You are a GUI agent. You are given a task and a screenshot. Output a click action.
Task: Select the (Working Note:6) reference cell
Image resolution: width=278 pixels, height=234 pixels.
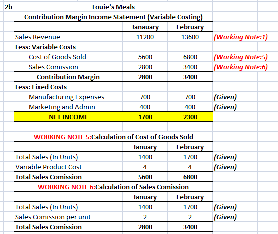tap(241, 67)
